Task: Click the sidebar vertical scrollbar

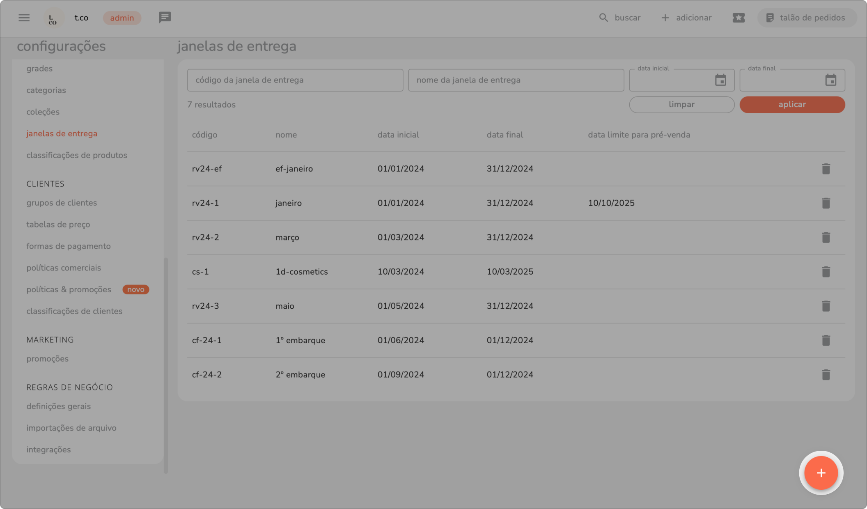Action: pyautogui.click(x=166, y=365)
